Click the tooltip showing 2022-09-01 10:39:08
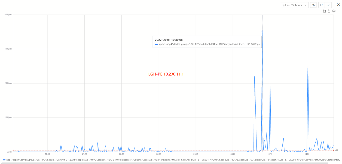 tap(207, 42)
